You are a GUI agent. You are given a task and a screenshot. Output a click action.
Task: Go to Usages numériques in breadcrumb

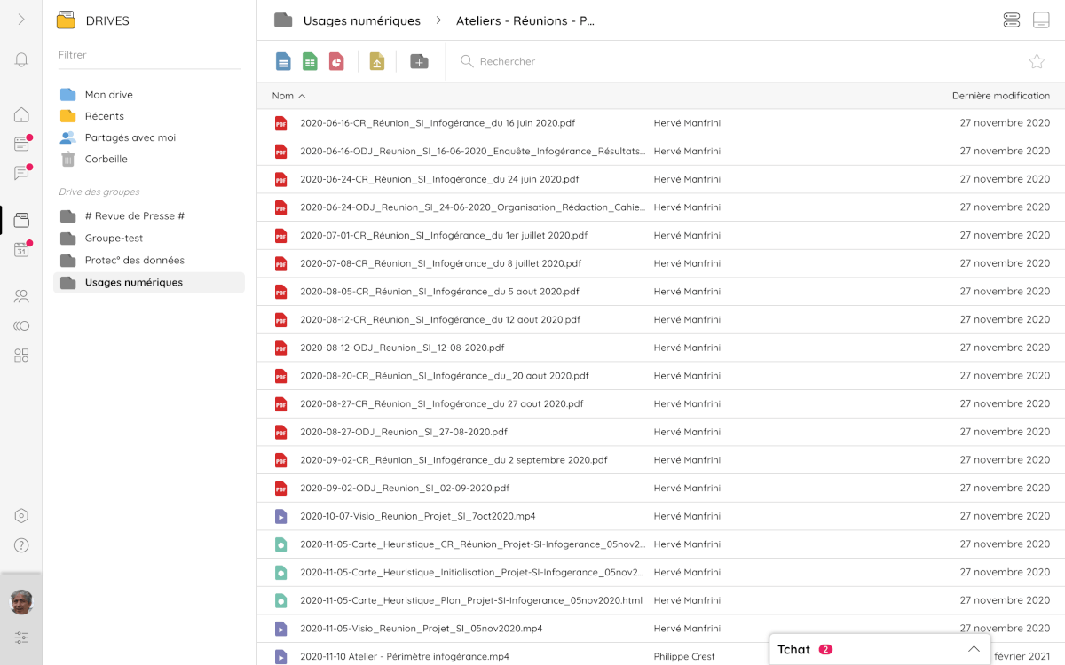click(361, 20)
